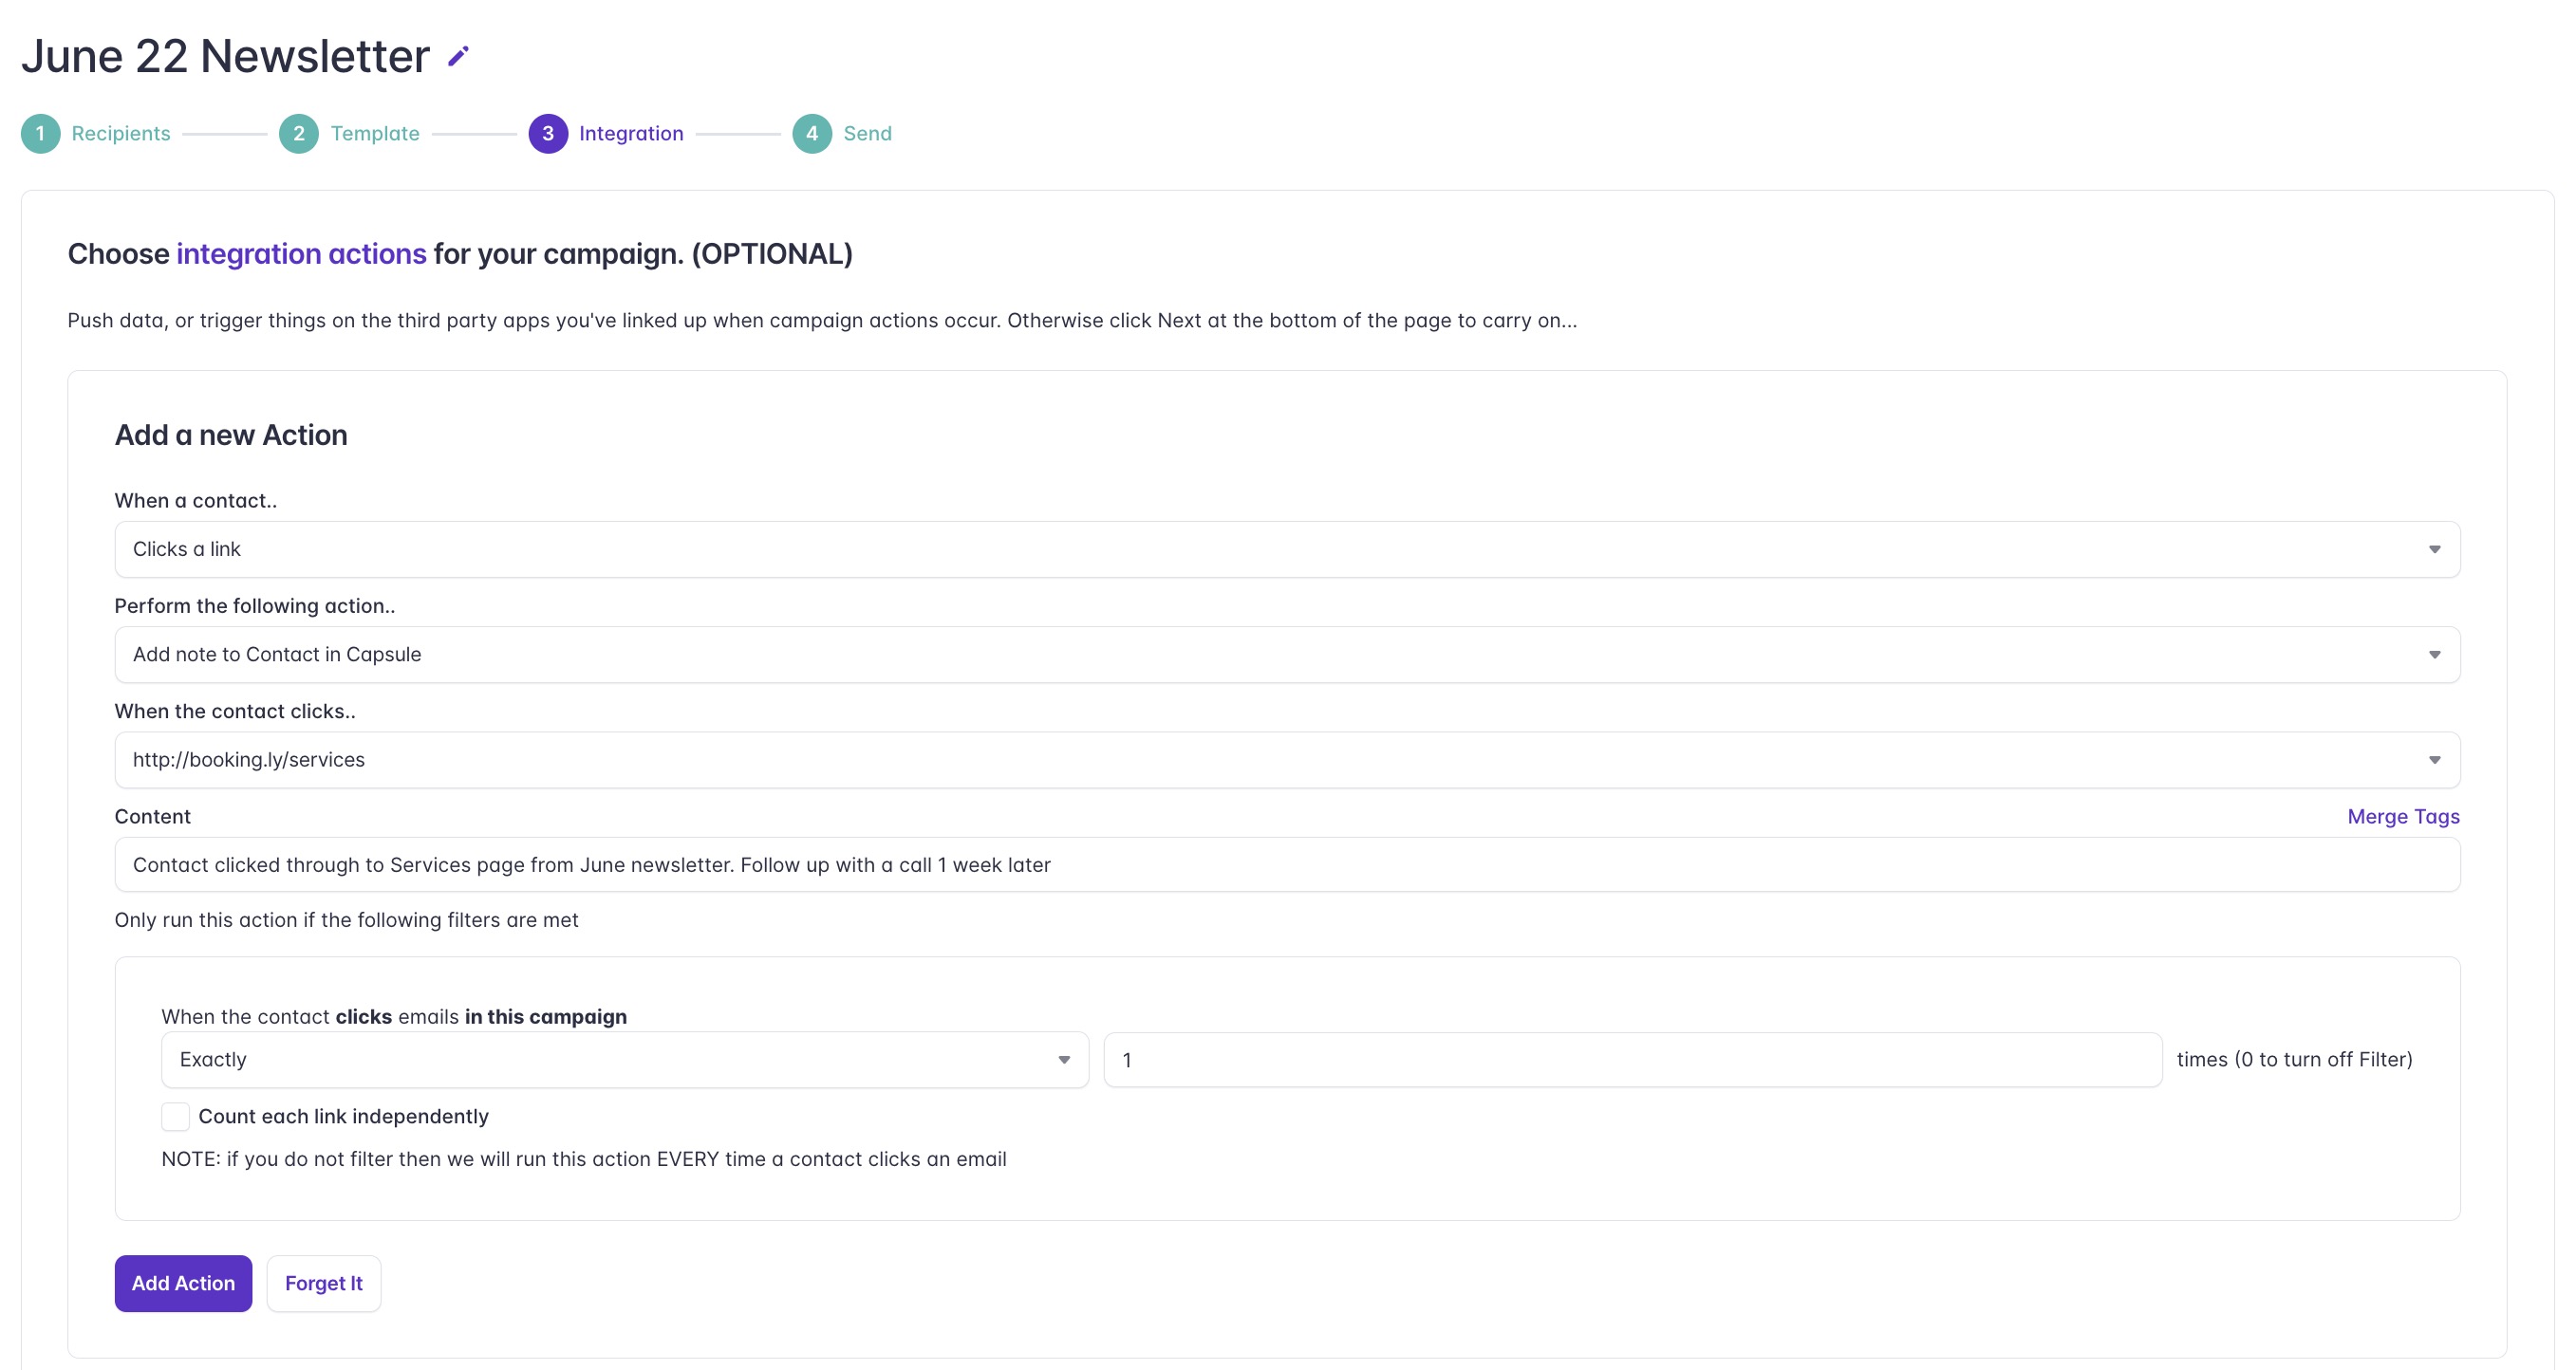The width and height of the screenshot is (2576, 1370).
Task: Open the Merge Tags link
Action: click(2402, 817)
